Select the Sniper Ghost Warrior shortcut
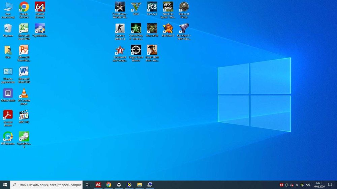This screenshot has width=337, height=189. [136, 53]
